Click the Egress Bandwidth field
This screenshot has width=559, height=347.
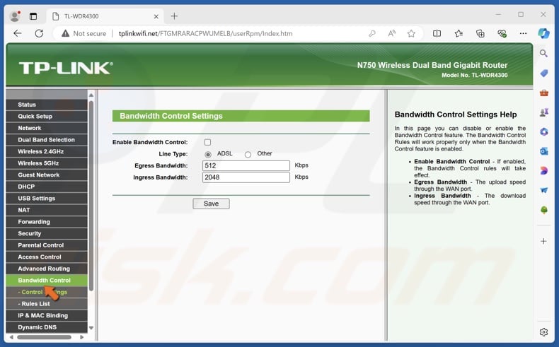pos(246,165)
